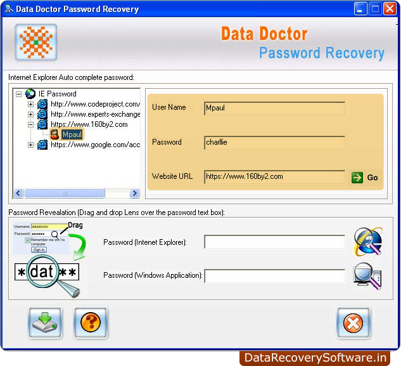This screenshot has width=401, height=366.
Task: Select http://www.experts-exchange tree entry
Action: (x=96, y=114)
